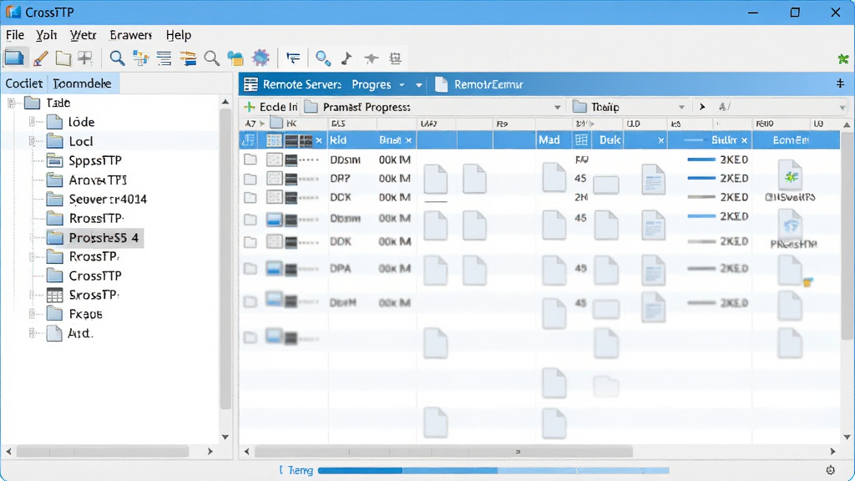The image size is (855, 481).
Task: Click the plus icon at tab bar right
Action: click(840, 84)
